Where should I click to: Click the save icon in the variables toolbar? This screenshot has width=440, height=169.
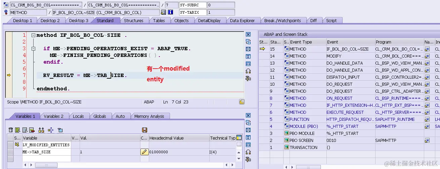point(145,130)
